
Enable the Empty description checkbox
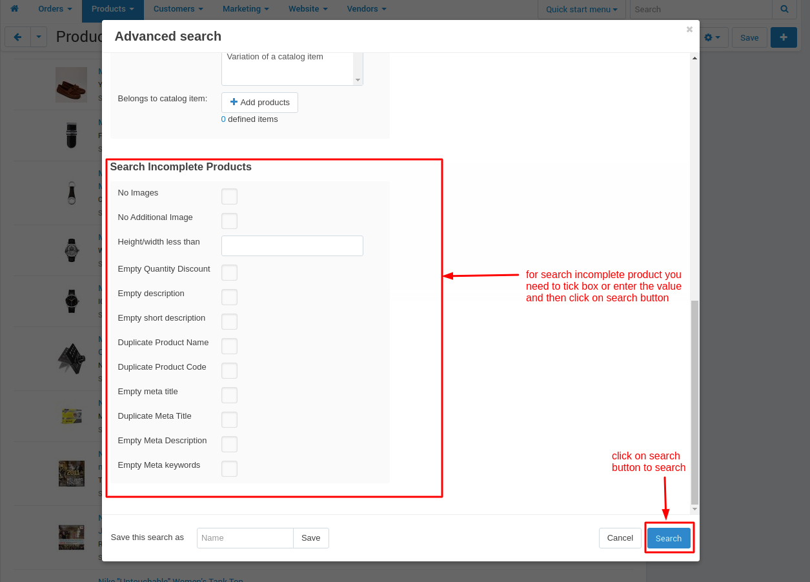(229, 297)
